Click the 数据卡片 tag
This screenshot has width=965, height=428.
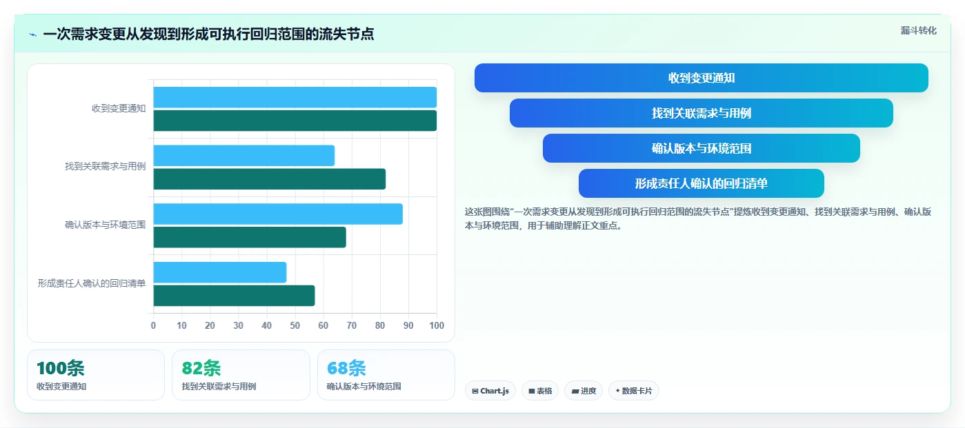coord(633,391)
